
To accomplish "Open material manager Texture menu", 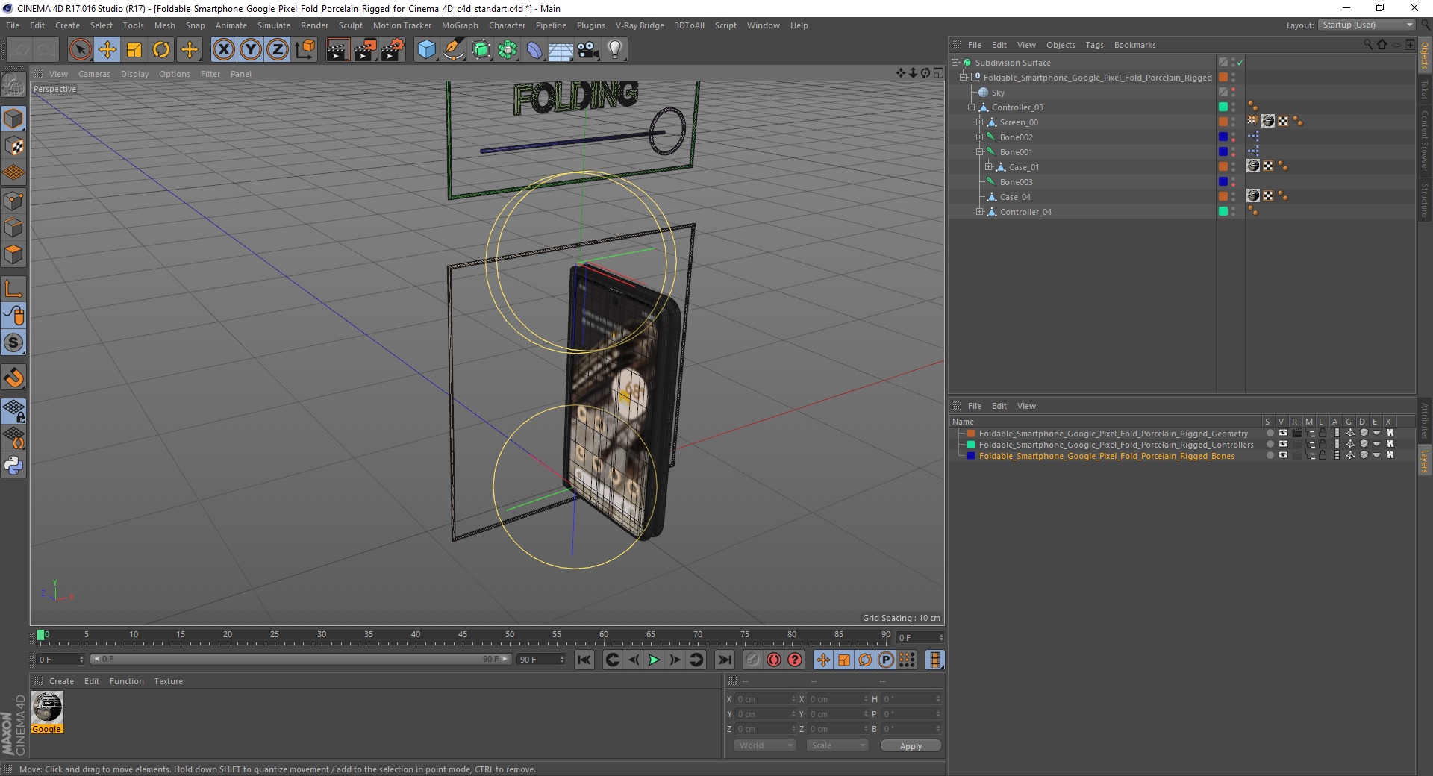I will coord(168,681).
